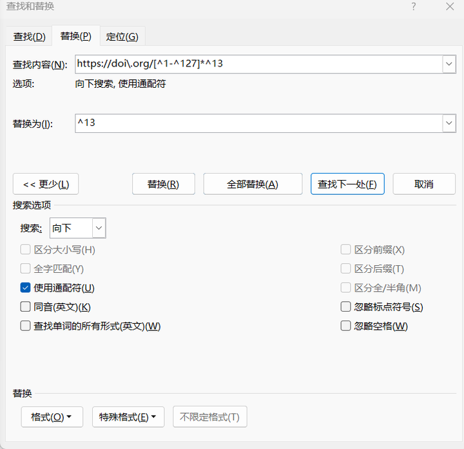Expand the 查找内容 history dropdown arrow
464x449 pixels.
point(449,64)
